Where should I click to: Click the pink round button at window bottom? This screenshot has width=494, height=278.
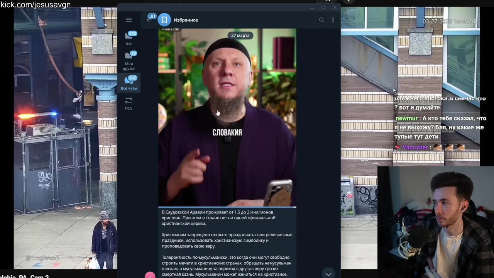[150, 275]
